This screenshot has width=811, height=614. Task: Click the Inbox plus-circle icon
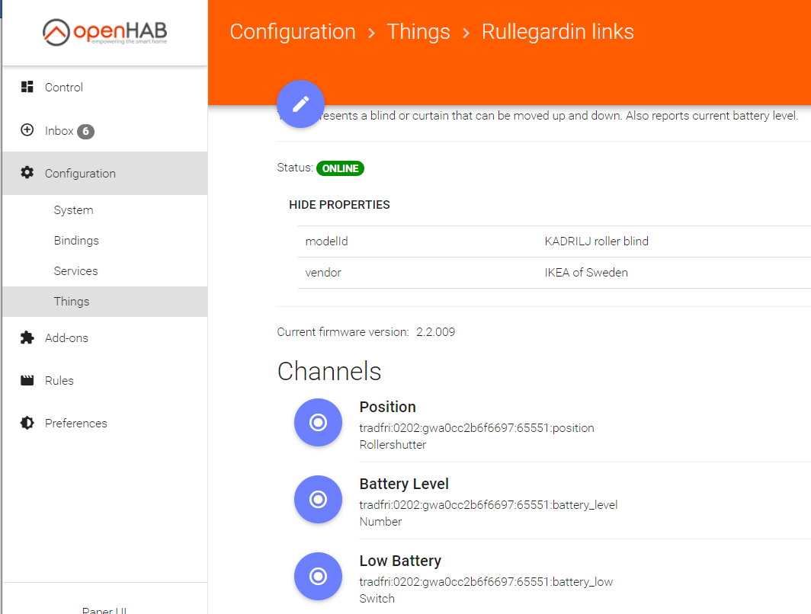tap(27, 130)
